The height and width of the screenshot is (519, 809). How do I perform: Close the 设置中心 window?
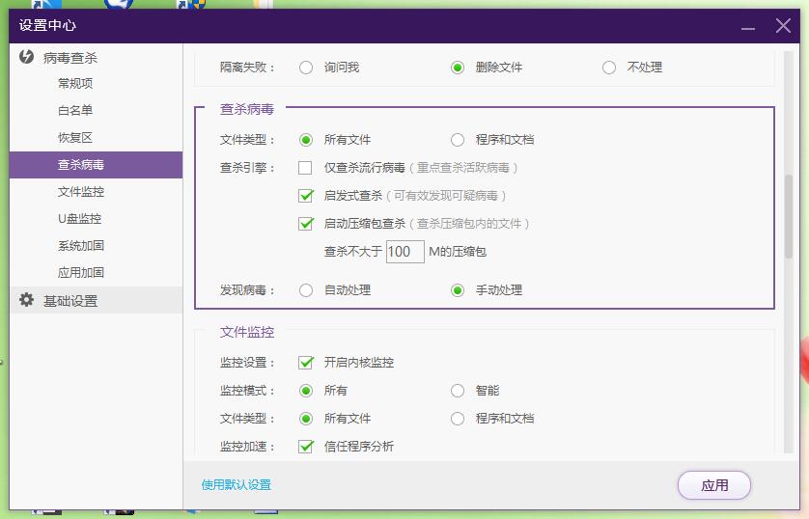point(783,26)
